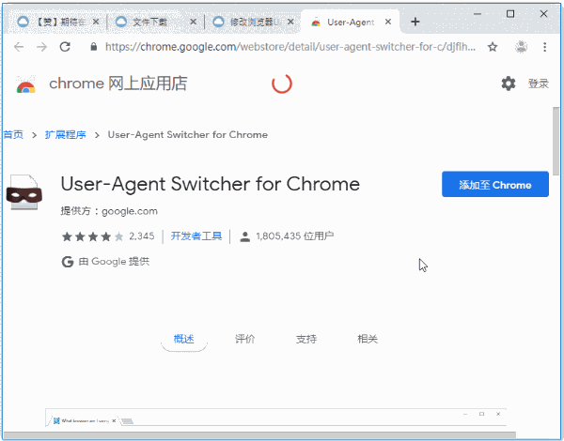
Task: Minimize the browser window
Action: [x=478, y=14]
